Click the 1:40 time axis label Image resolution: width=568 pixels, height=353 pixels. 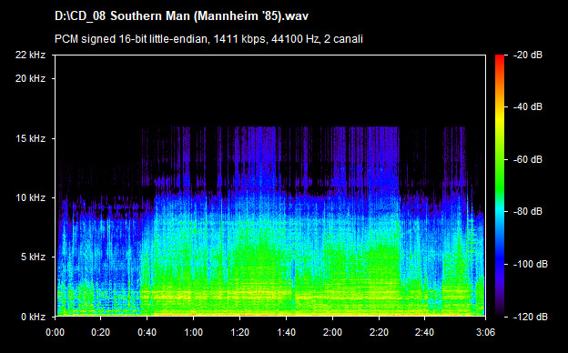286,332
